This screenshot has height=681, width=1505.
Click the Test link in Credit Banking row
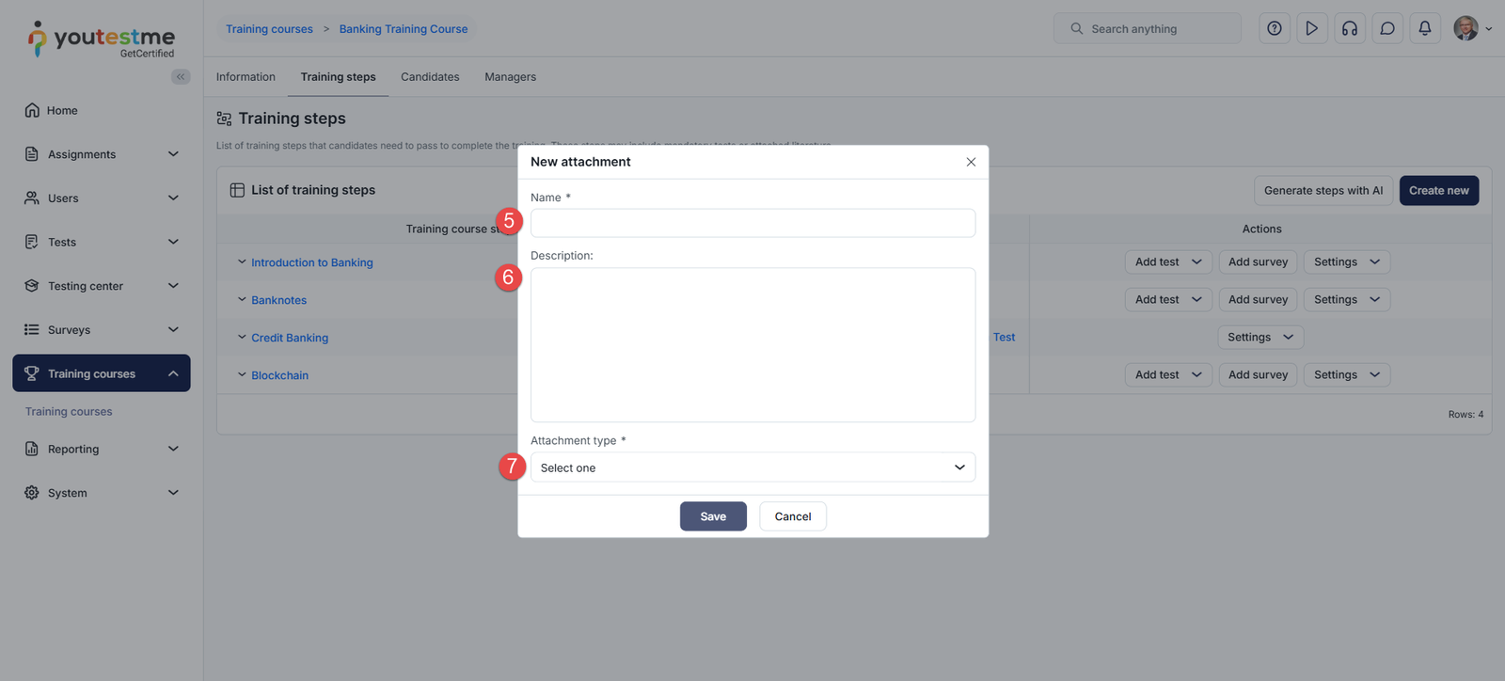[x=1004, y=337]
